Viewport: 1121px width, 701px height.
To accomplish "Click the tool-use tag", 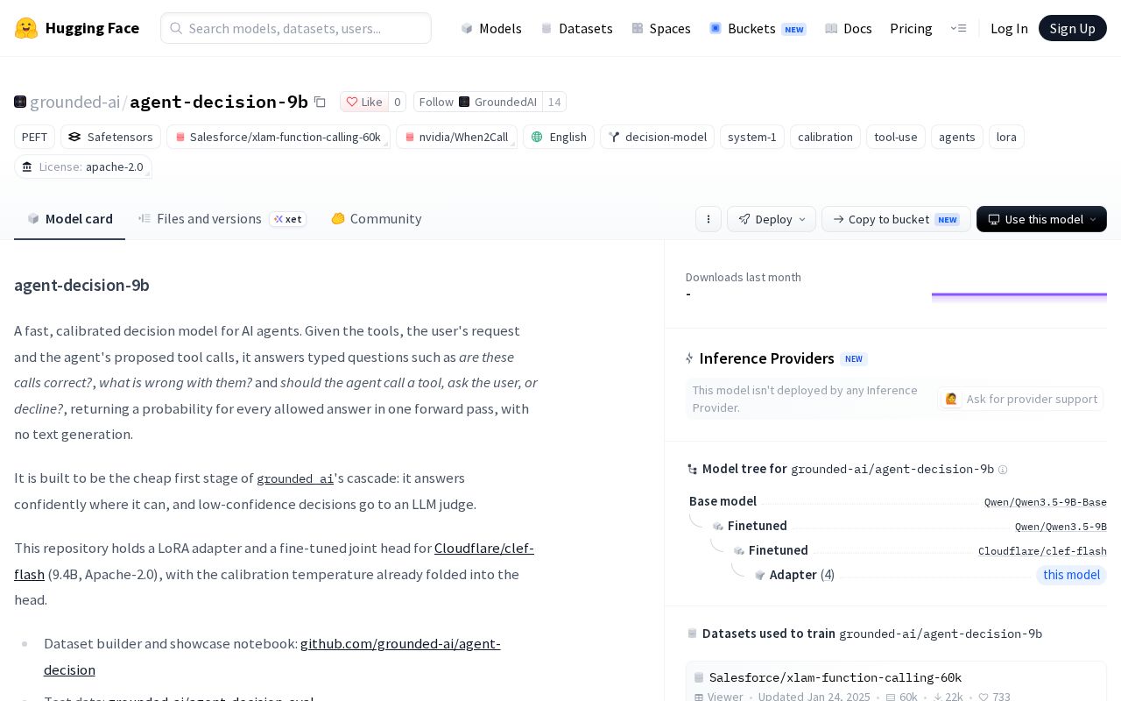I will tap(896, 137).
